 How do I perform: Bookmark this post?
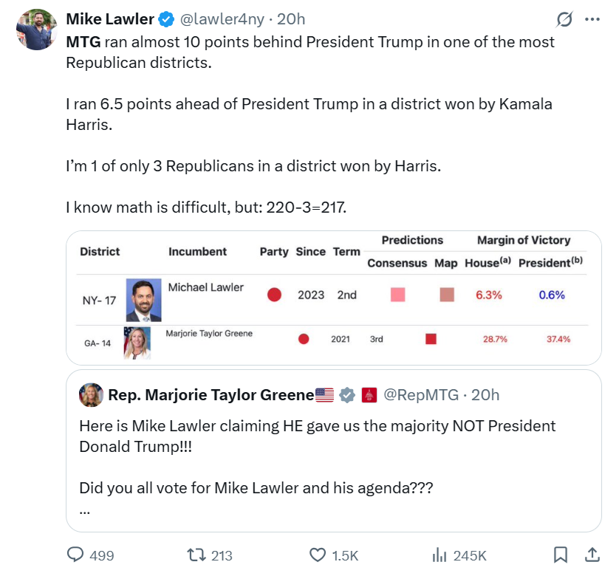[561, 555]
